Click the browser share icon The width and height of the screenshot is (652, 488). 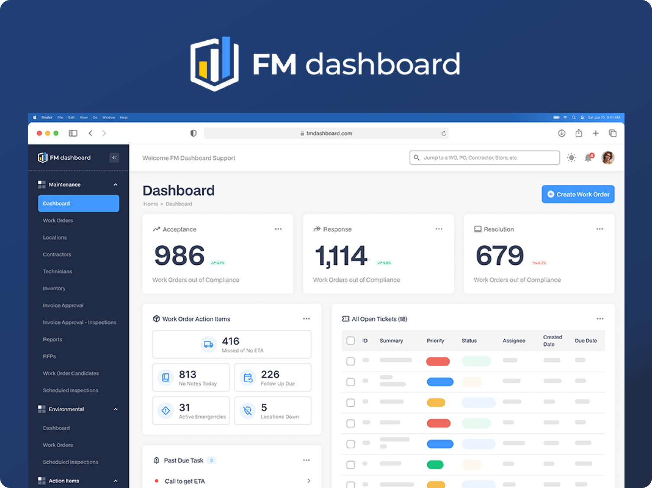coord(579,133)
